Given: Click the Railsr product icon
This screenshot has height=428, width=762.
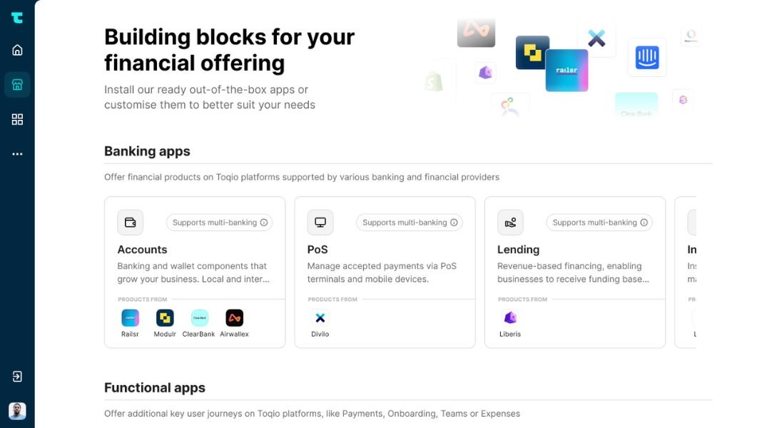Looking at the screenshot, I should (131, 317).
